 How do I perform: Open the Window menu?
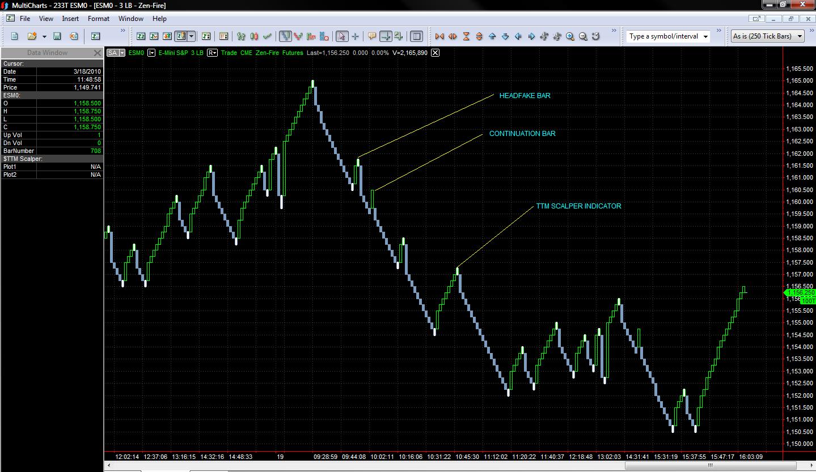point(131,19)
